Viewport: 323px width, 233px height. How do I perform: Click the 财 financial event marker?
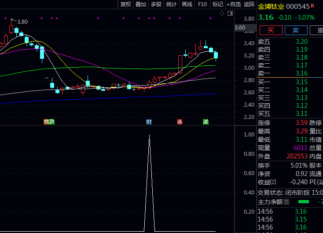click(149, 122)
